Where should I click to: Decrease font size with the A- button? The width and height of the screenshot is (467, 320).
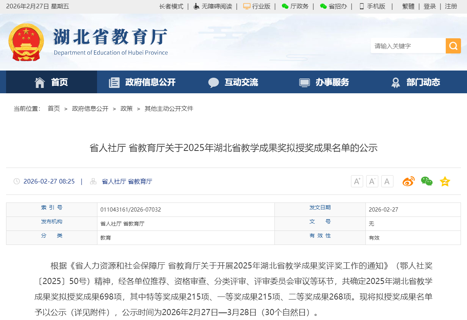tap(372, 181)
